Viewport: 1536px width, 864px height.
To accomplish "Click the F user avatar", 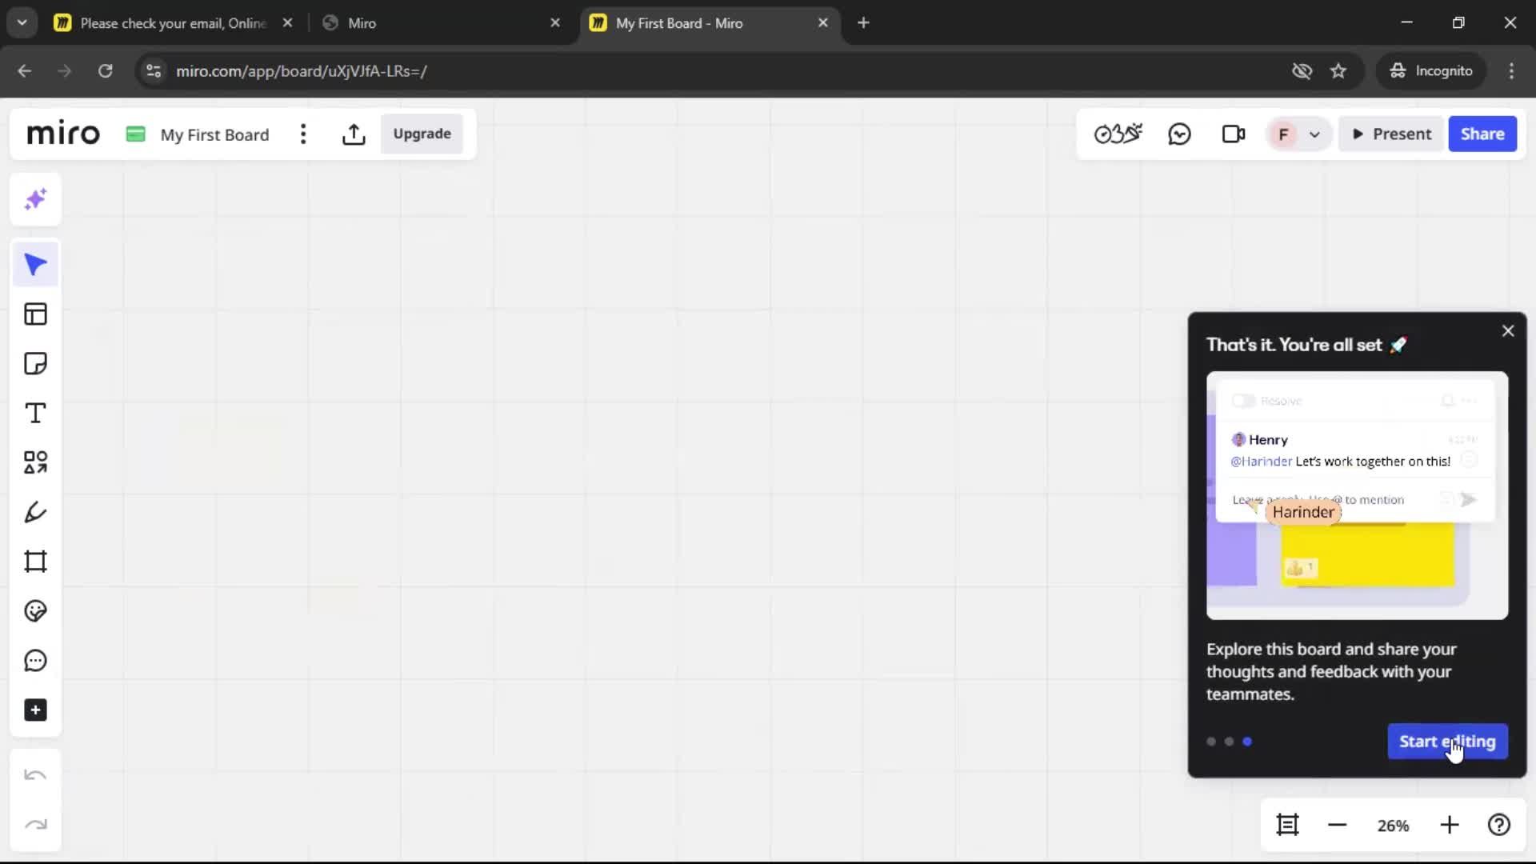I will pos(1284,134).
